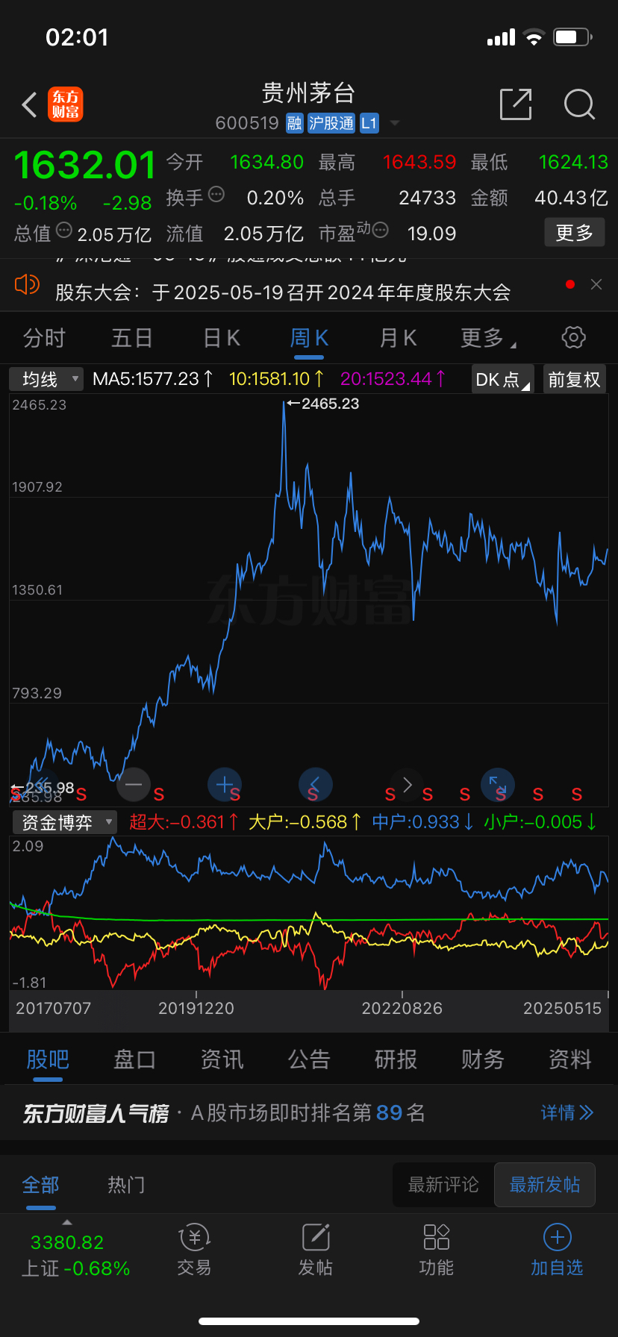
Task: Select the 全部 posts filter
Action: (40, 1185)
